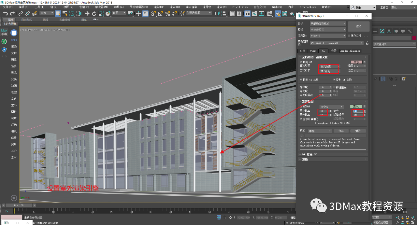The height and width of the screenshot is (225, 417).
Task: Toggle Refractive GI caustics checkbox
Action: tap(301, 79)
